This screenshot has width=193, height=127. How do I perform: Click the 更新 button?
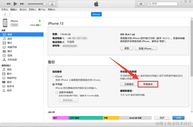127,48
